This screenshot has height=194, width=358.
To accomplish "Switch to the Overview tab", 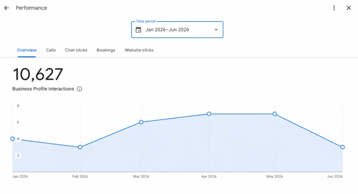I will click(27, 50).
